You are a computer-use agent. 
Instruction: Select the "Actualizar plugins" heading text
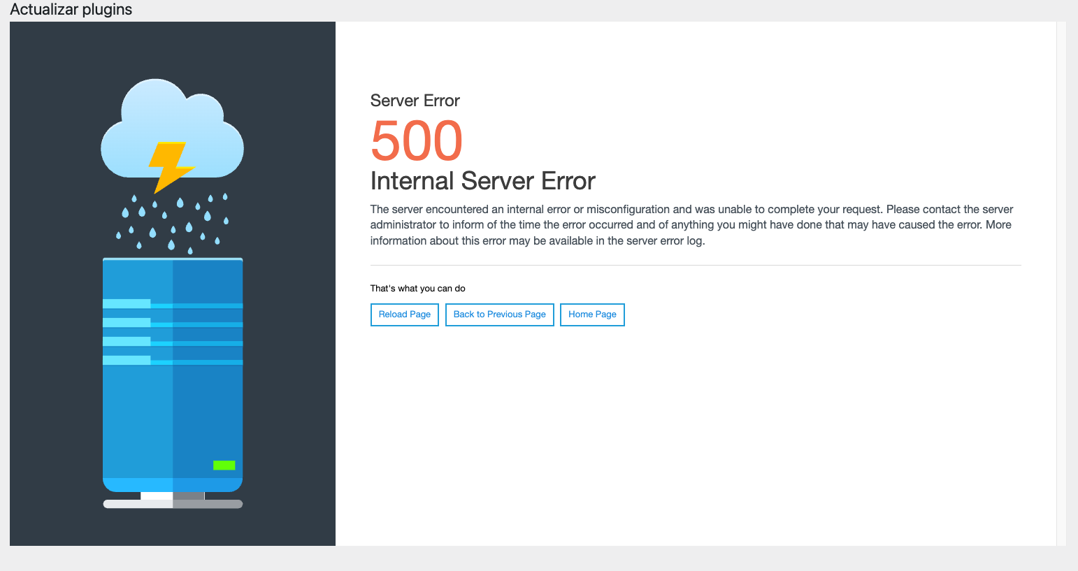(x=71, y=10)
